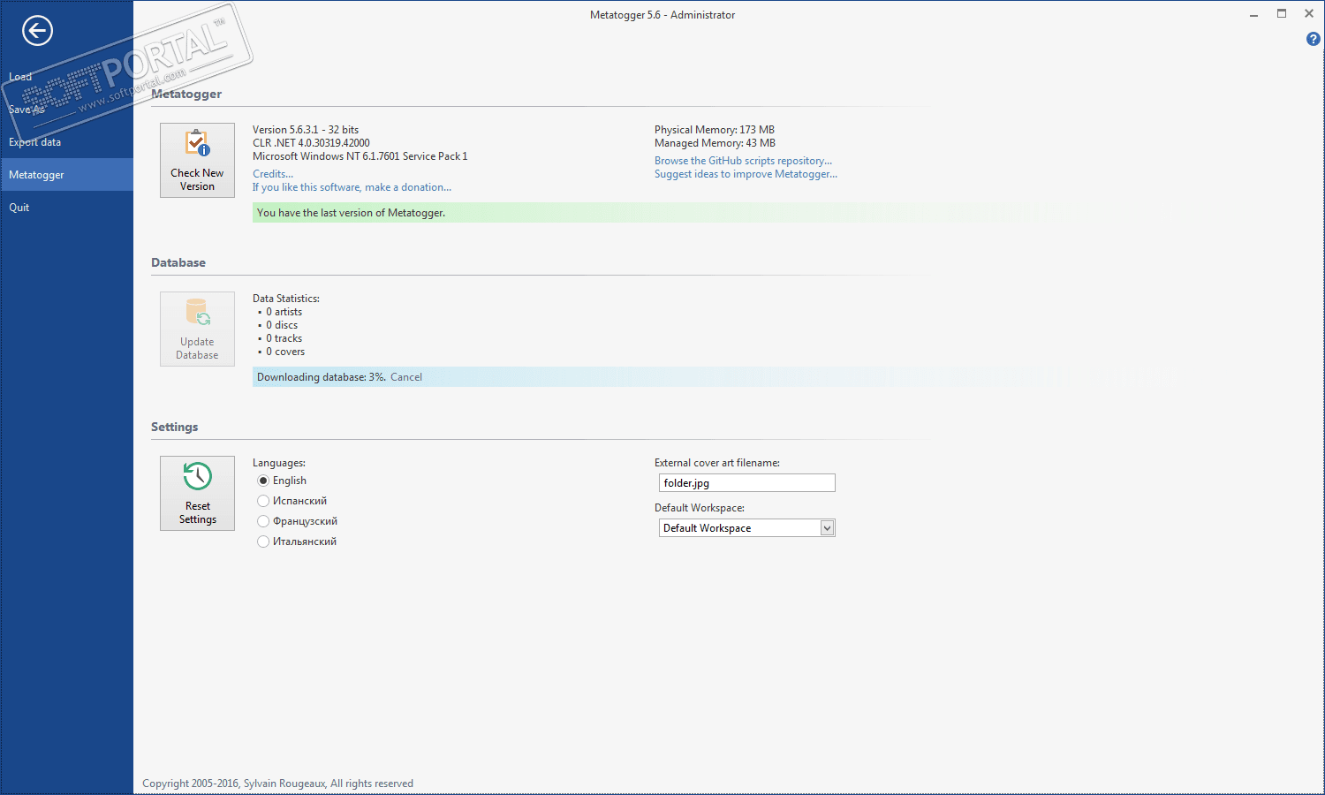Click the Physical Memory: 173 MB text
Screen dimensions: 1325x795
[715, 130]
